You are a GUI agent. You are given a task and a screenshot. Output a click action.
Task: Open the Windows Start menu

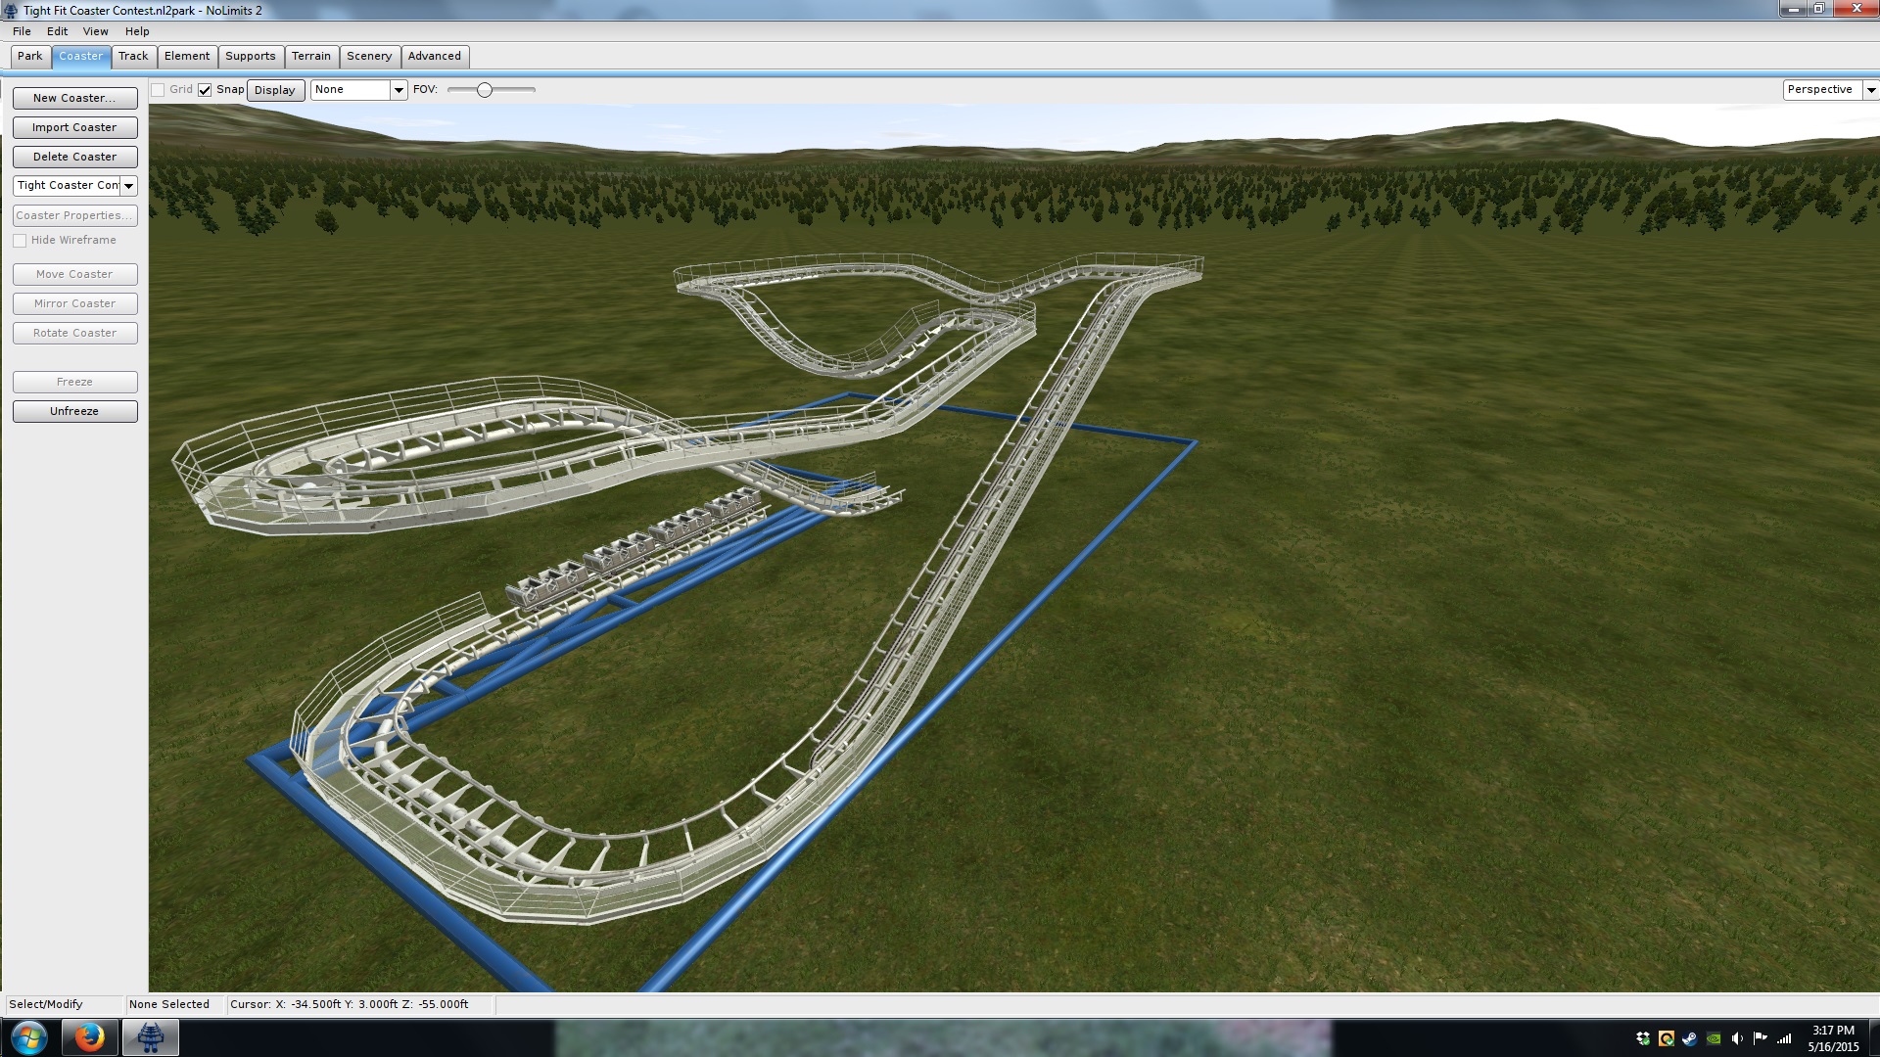[x=28, y=1037]
